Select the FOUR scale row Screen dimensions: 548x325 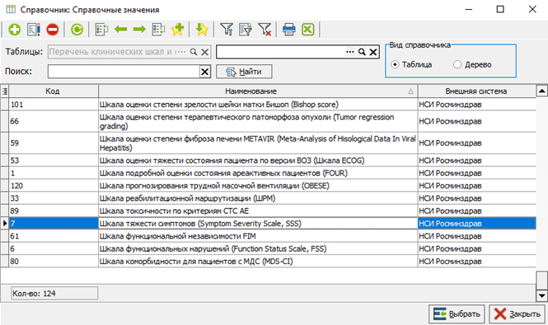[x=268, y=173]
